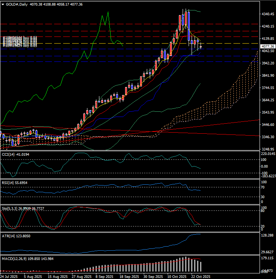Click the 3744.55 price scale label

pos(267,88)
